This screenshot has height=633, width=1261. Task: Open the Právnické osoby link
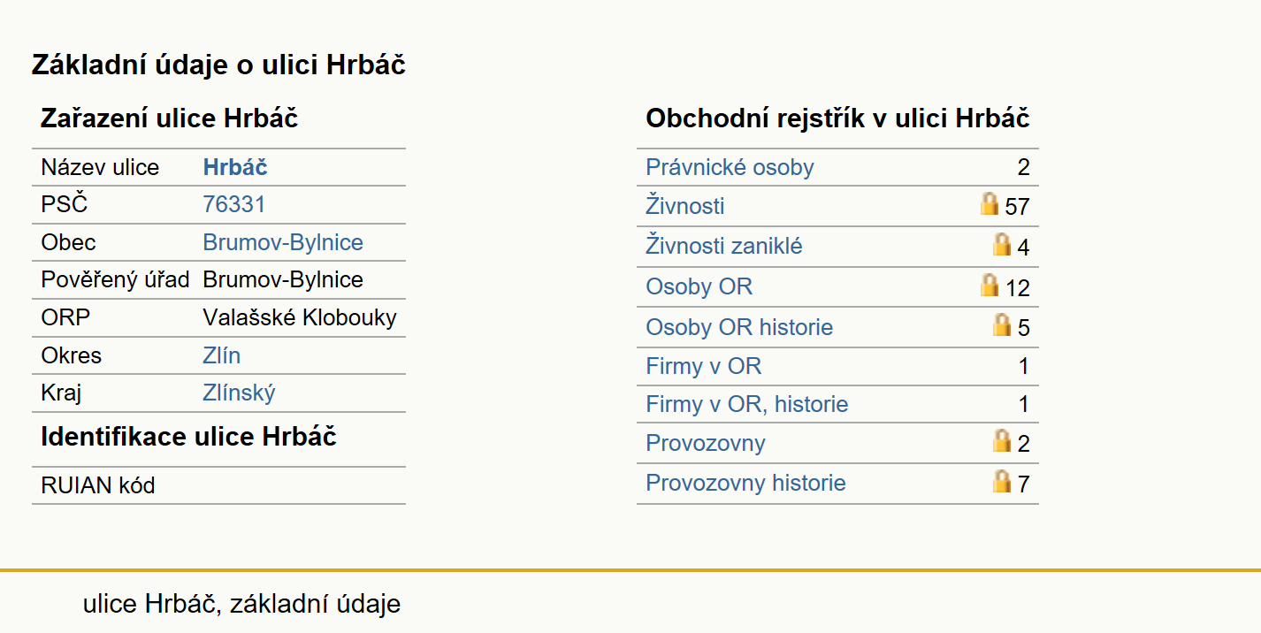click(730, 167)
